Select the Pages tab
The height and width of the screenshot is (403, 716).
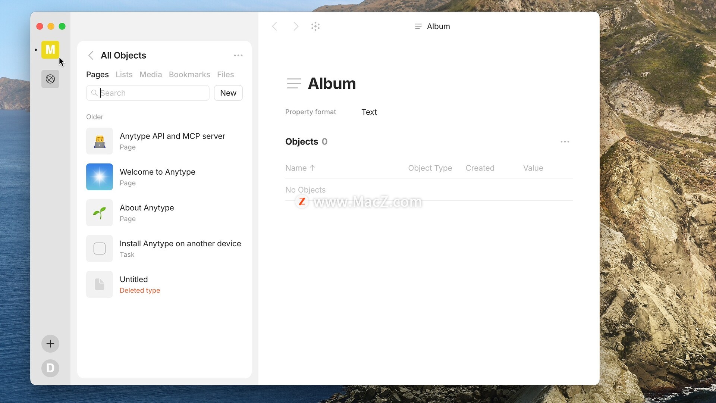tap(97, 75)
